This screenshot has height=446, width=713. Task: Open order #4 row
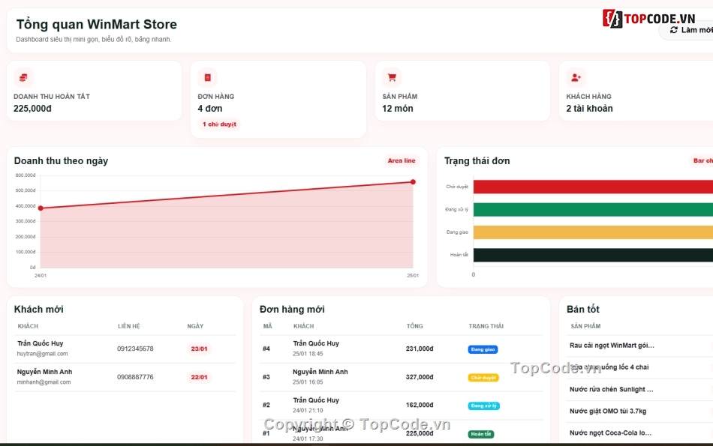[x=401, y=349]
